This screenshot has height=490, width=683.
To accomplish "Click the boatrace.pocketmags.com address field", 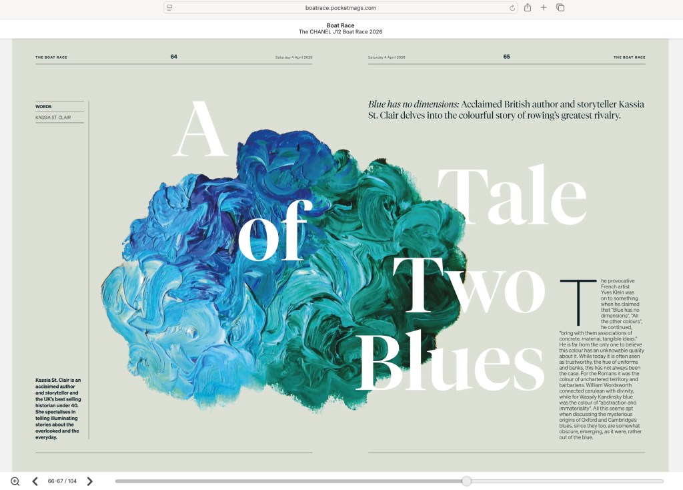I will 340,8.
